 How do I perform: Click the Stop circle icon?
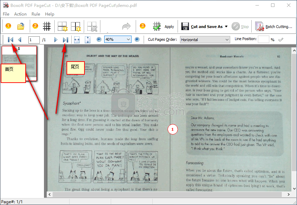tap(236, 26)
